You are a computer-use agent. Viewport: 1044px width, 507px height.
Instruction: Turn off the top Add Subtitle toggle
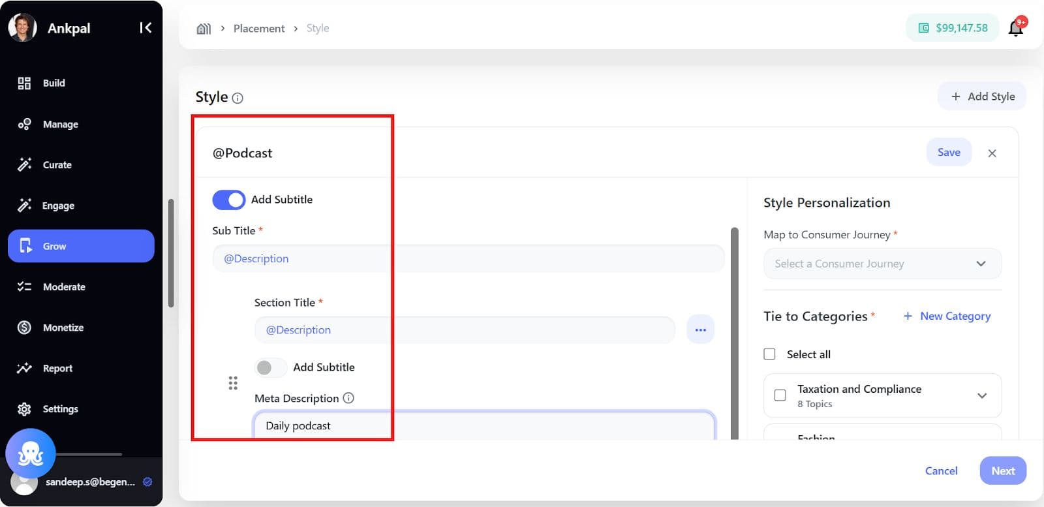[x=228, y=200]
